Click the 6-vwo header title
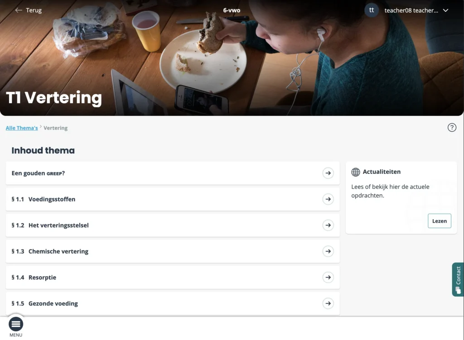The image size is (464, 340). [232, 10]
